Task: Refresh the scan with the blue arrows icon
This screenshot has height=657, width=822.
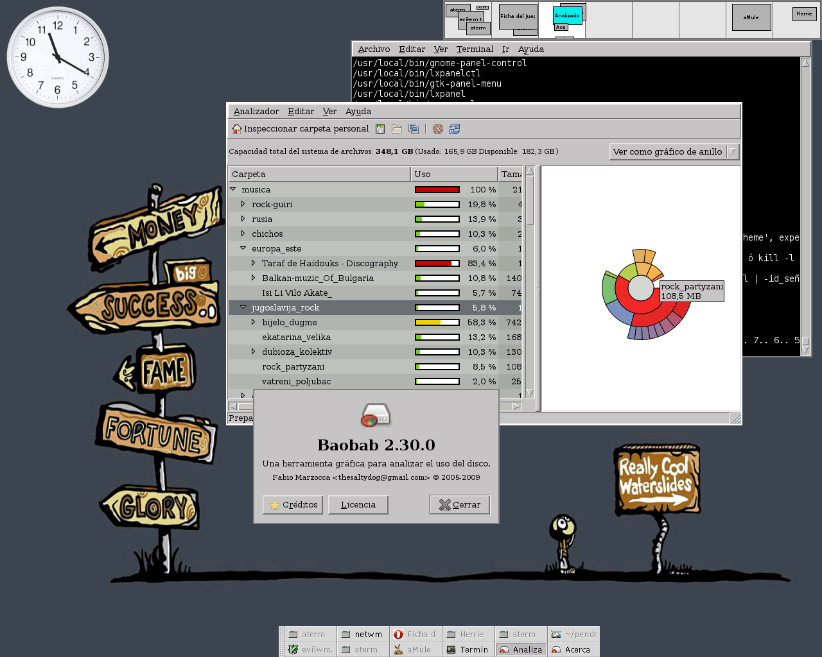Action: click(455, 129)
